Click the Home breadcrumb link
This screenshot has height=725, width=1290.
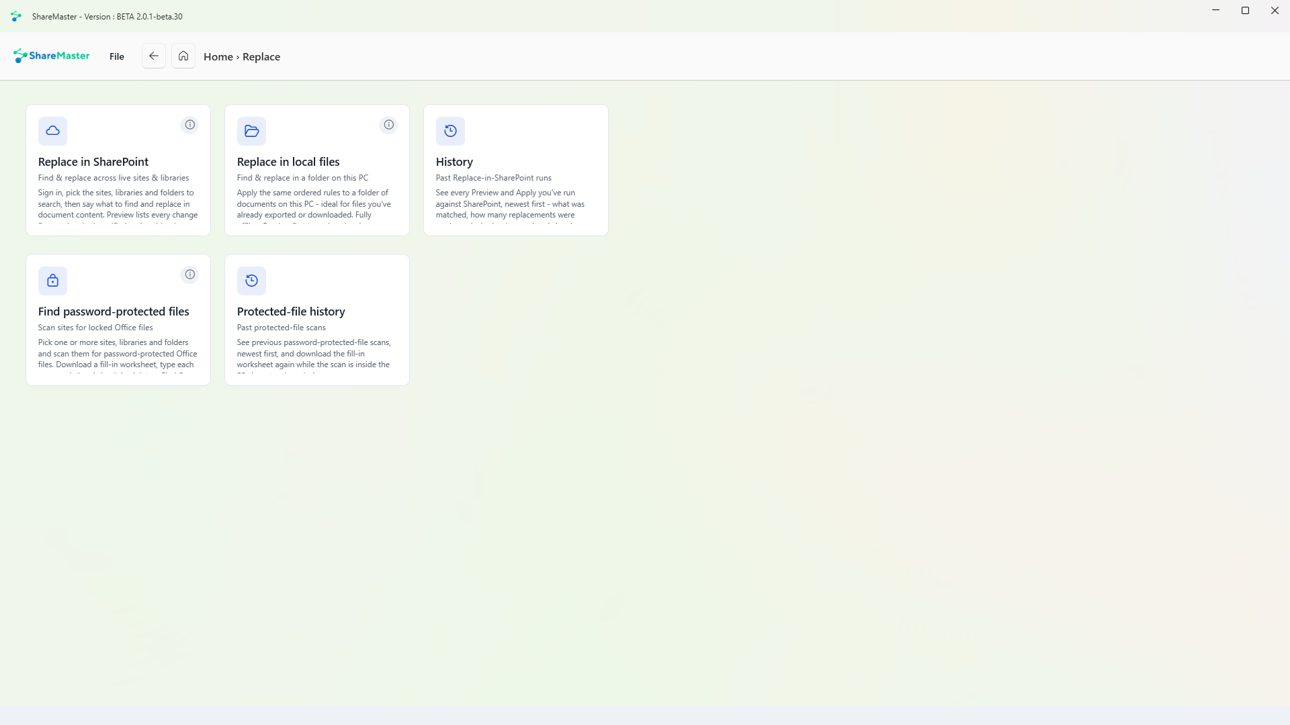[x=218, y=57]
